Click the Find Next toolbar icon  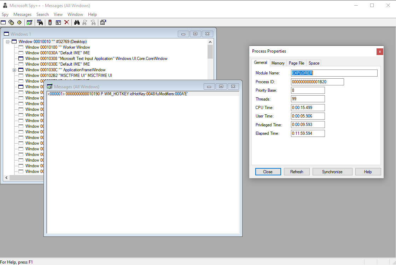(85, 23)
